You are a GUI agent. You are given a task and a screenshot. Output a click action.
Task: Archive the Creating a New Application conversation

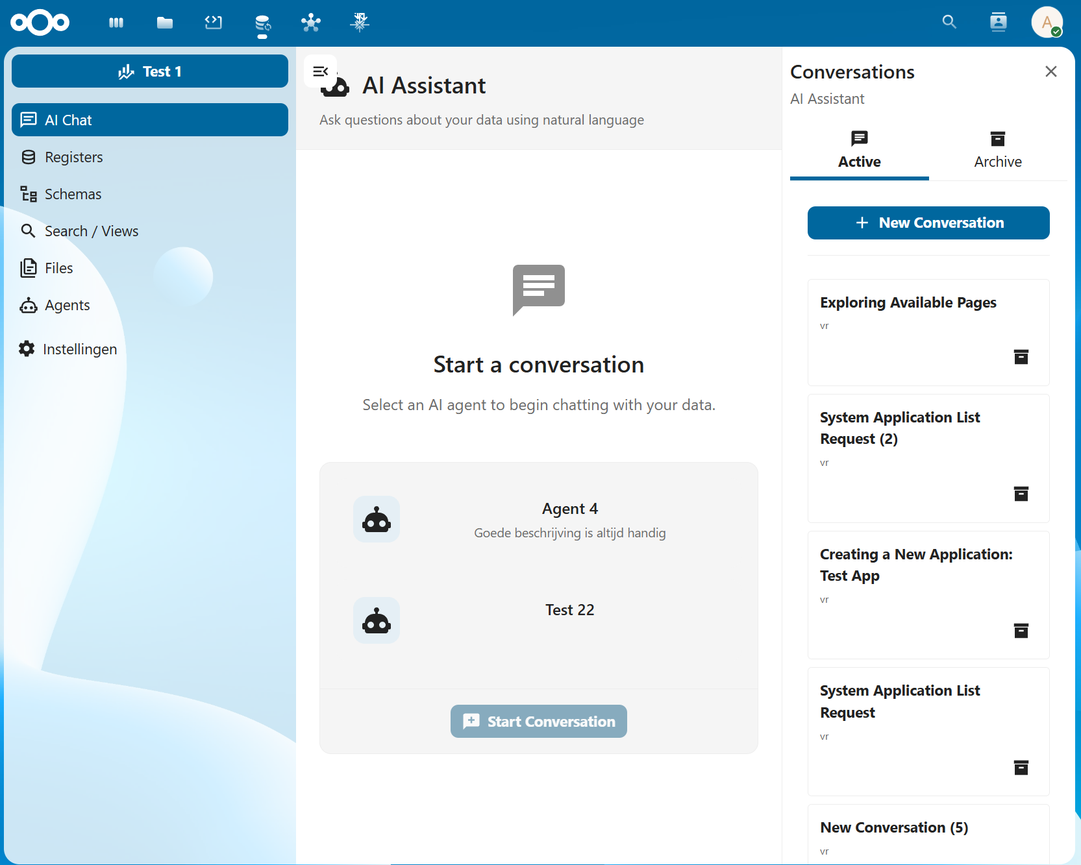(1021, 631)
